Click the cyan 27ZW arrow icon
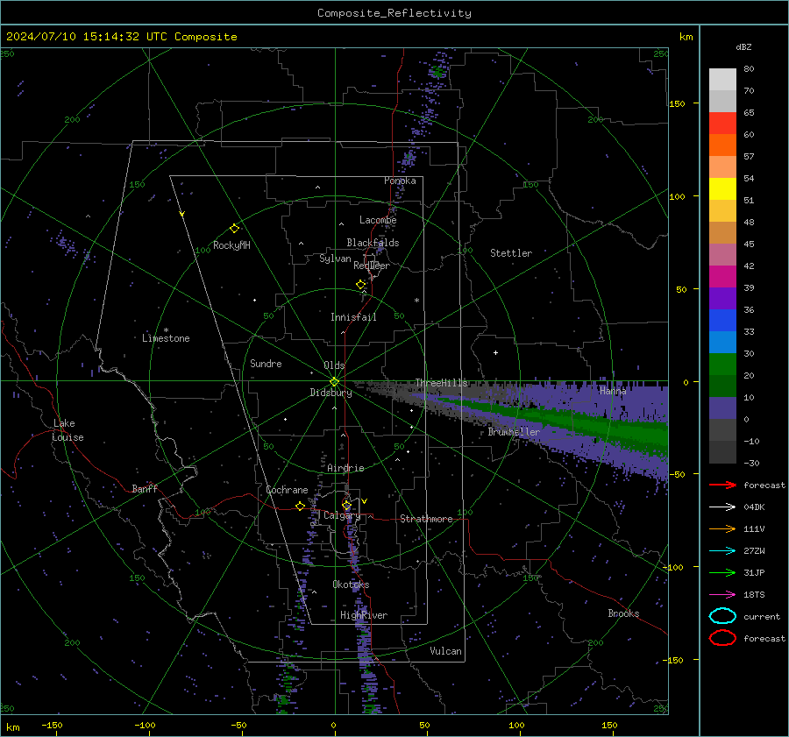The image size is (789, 737). pos(722,551)
